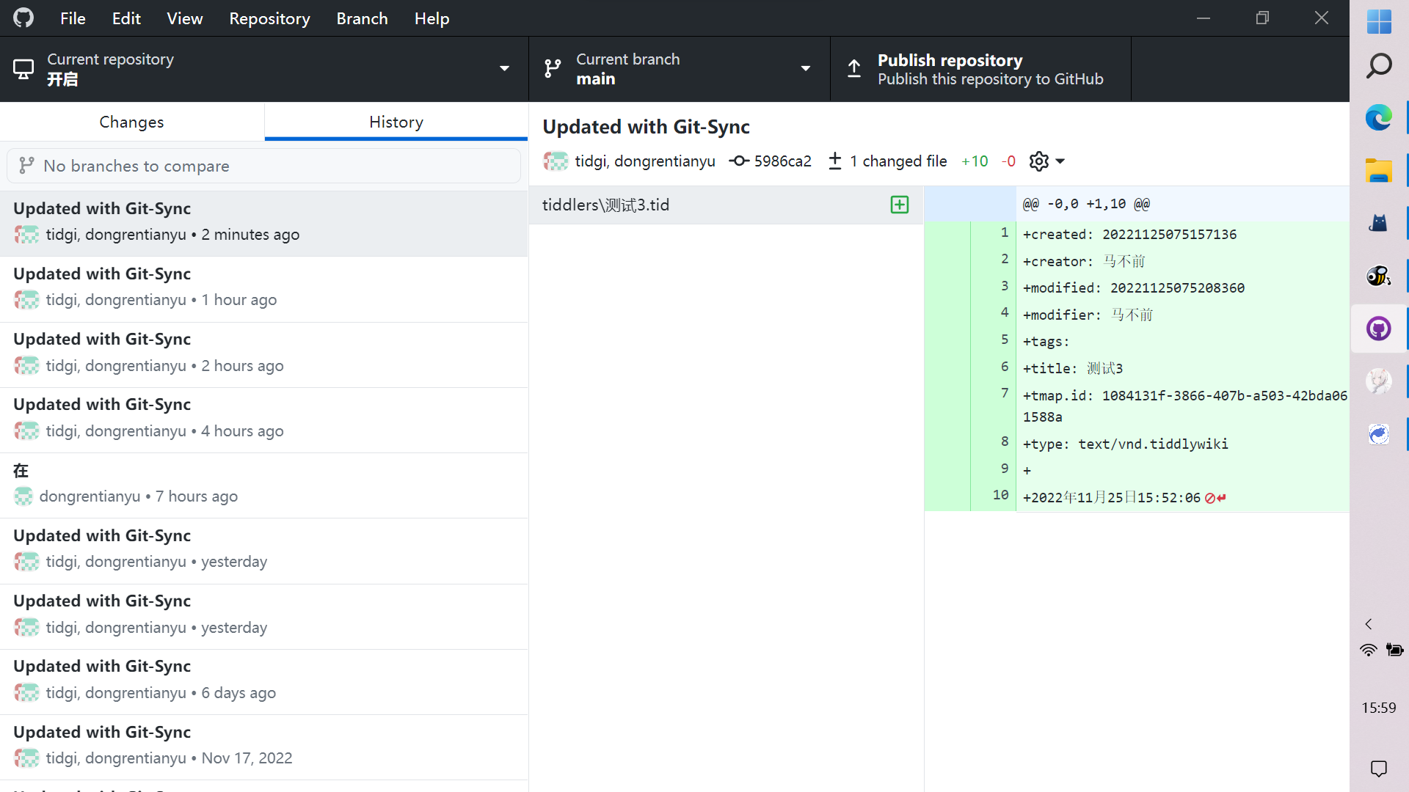Select the commit from 7 hours ago
The height and width of the screenshot is (792, 1409).
tap(263, 485)
